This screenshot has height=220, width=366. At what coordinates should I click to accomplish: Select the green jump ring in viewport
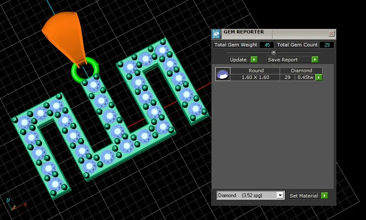pyautogui.click(x=85, y=70)
